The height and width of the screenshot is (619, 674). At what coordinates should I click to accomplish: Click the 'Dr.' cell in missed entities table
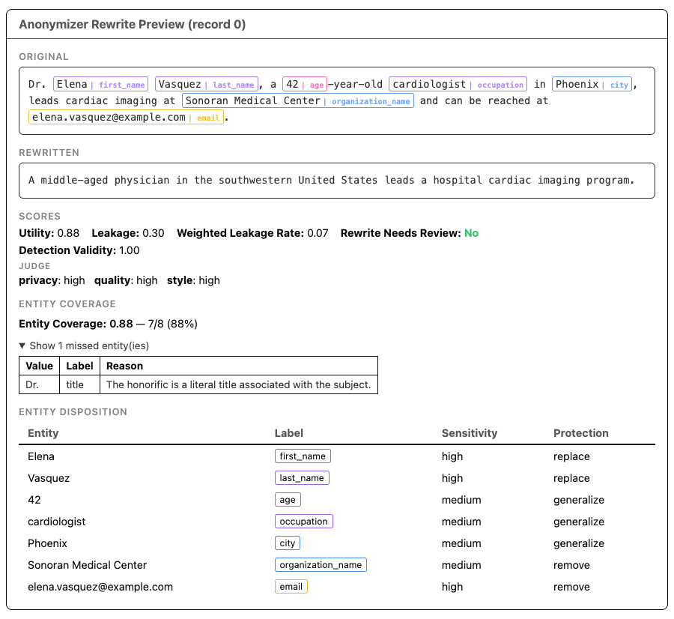(x=39, y=384)
